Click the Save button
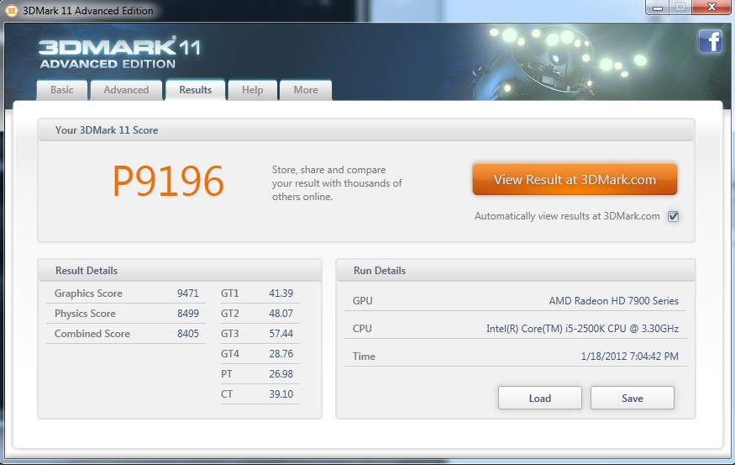This screenshot has height=465, width=735. click(633, 398)
